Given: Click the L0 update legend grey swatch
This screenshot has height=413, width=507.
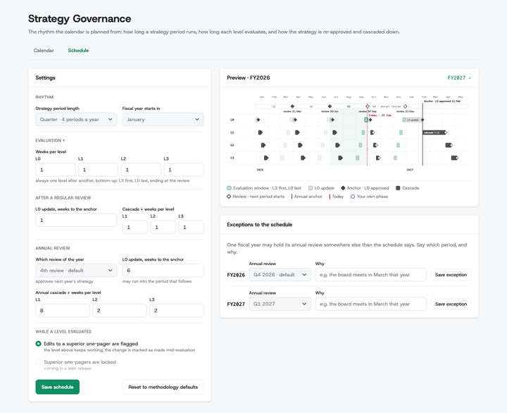Looking at the screenshot, I should click(x=311, y=188).
